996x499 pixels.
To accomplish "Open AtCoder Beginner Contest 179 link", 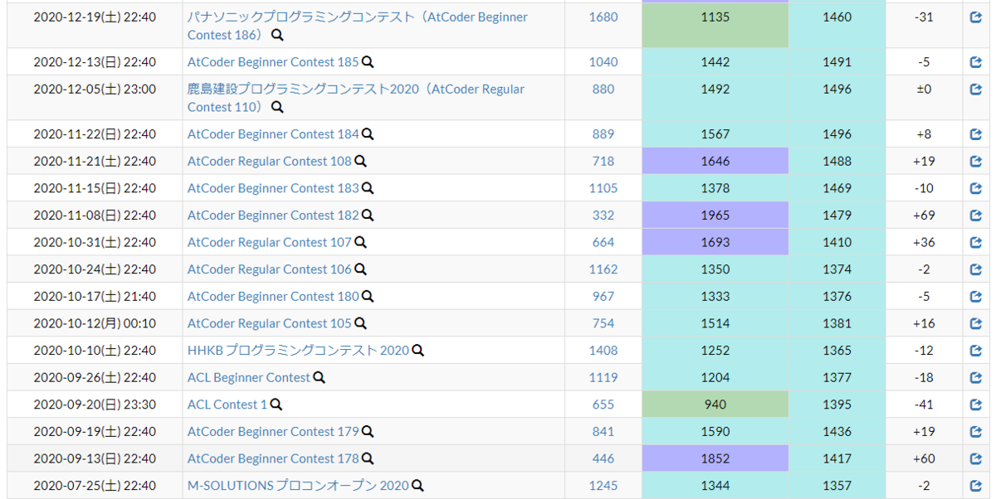I will click(273, 432).
